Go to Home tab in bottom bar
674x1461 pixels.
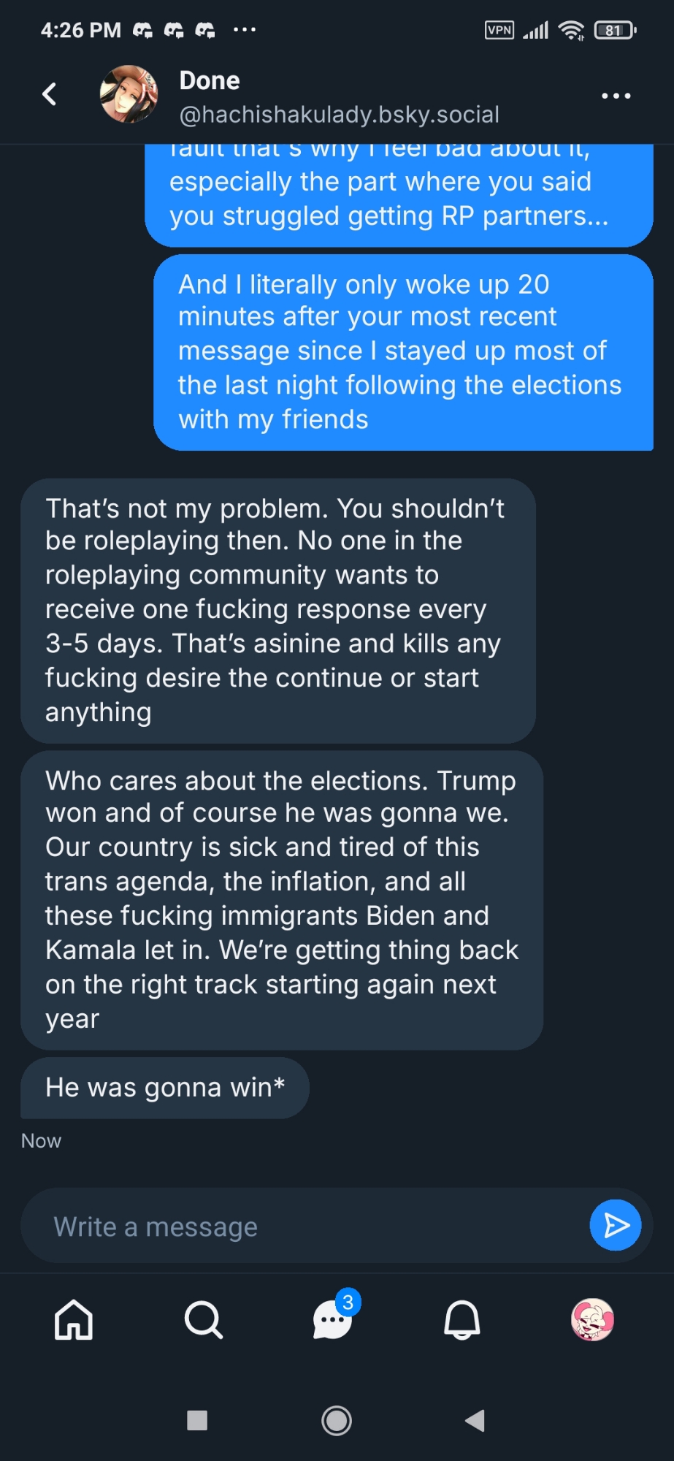coord(74,1320)
